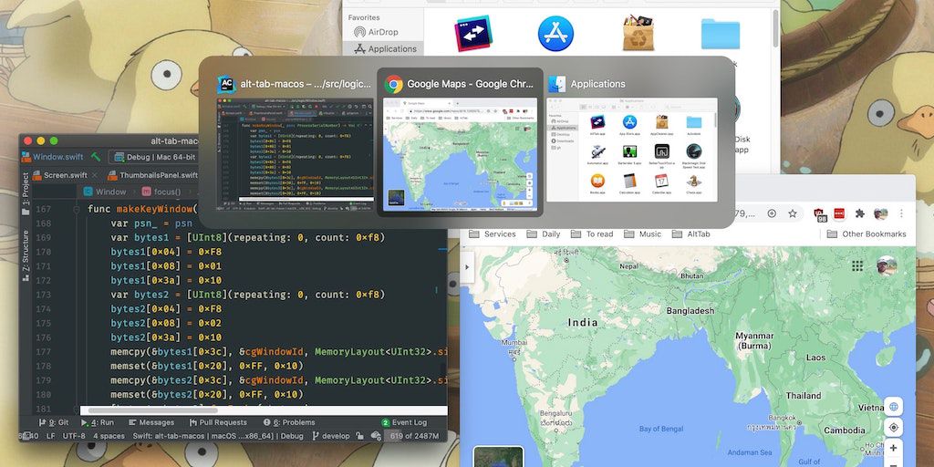Click the Finder window vertical scrollbar
The height and width of the screenshot is (467, 934).
pos(775,26)
